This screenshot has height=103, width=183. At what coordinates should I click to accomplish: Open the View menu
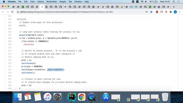pyautogui.click(x=32, y=2)
